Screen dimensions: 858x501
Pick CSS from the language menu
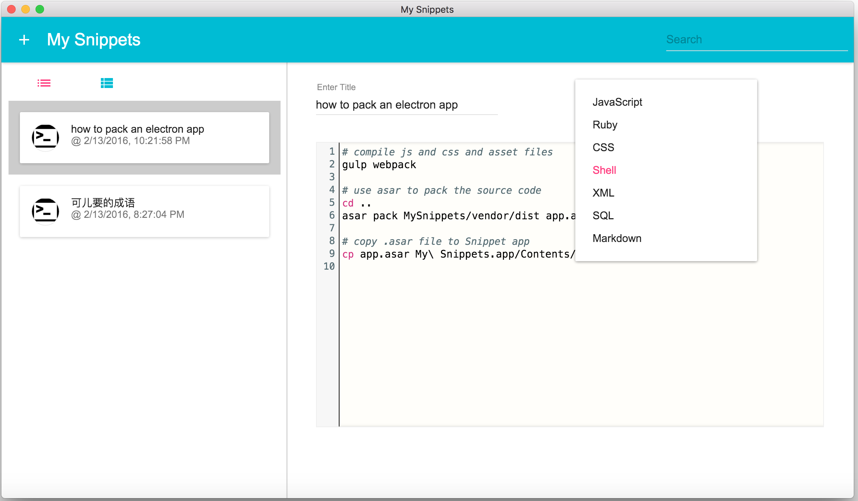click(603, 148)
